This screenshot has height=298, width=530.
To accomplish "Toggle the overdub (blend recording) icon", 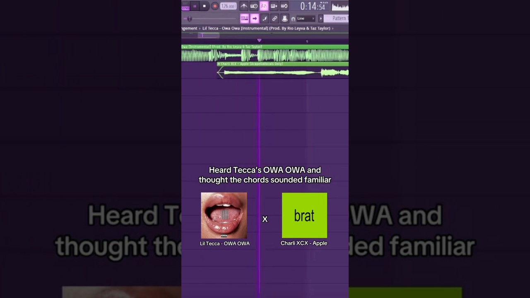I will 274,6.
